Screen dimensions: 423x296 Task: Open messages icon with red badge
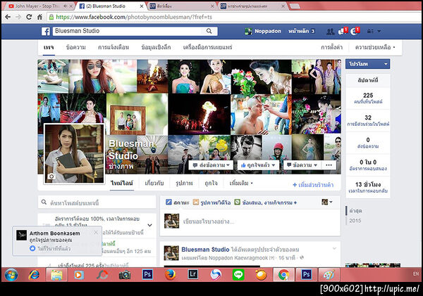click(343, 31)
